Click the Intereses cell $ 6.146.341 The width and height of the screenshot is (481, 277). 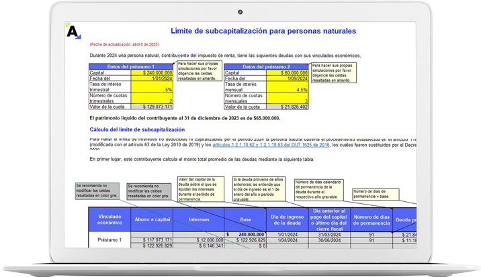tap(199, 245)
